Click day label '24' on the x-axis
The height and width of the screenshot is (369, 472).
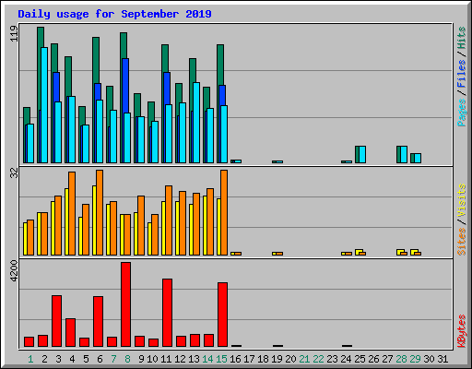click(346, 359)
